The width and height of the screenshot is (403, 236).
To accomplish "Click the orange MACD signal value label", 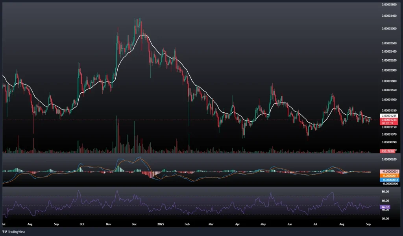I will click(x=389, y=176).
